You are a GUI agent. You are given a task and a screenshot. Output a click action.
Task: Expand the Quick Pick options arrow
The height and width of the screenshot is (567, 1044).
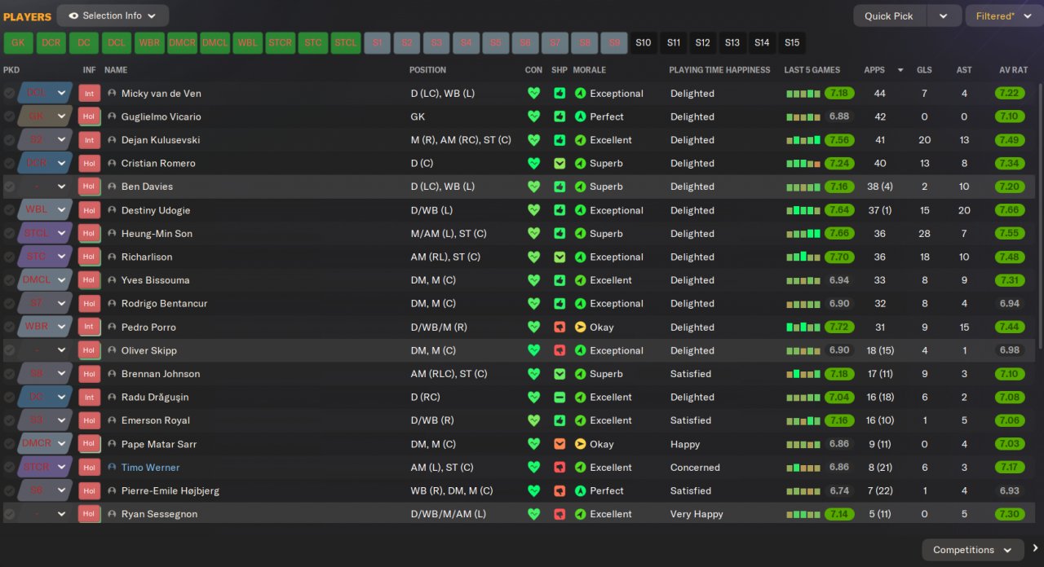point(943,15)
